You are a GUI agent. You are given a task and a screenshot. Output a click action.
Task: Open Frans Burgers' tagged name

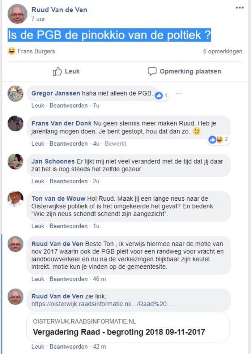35,51
